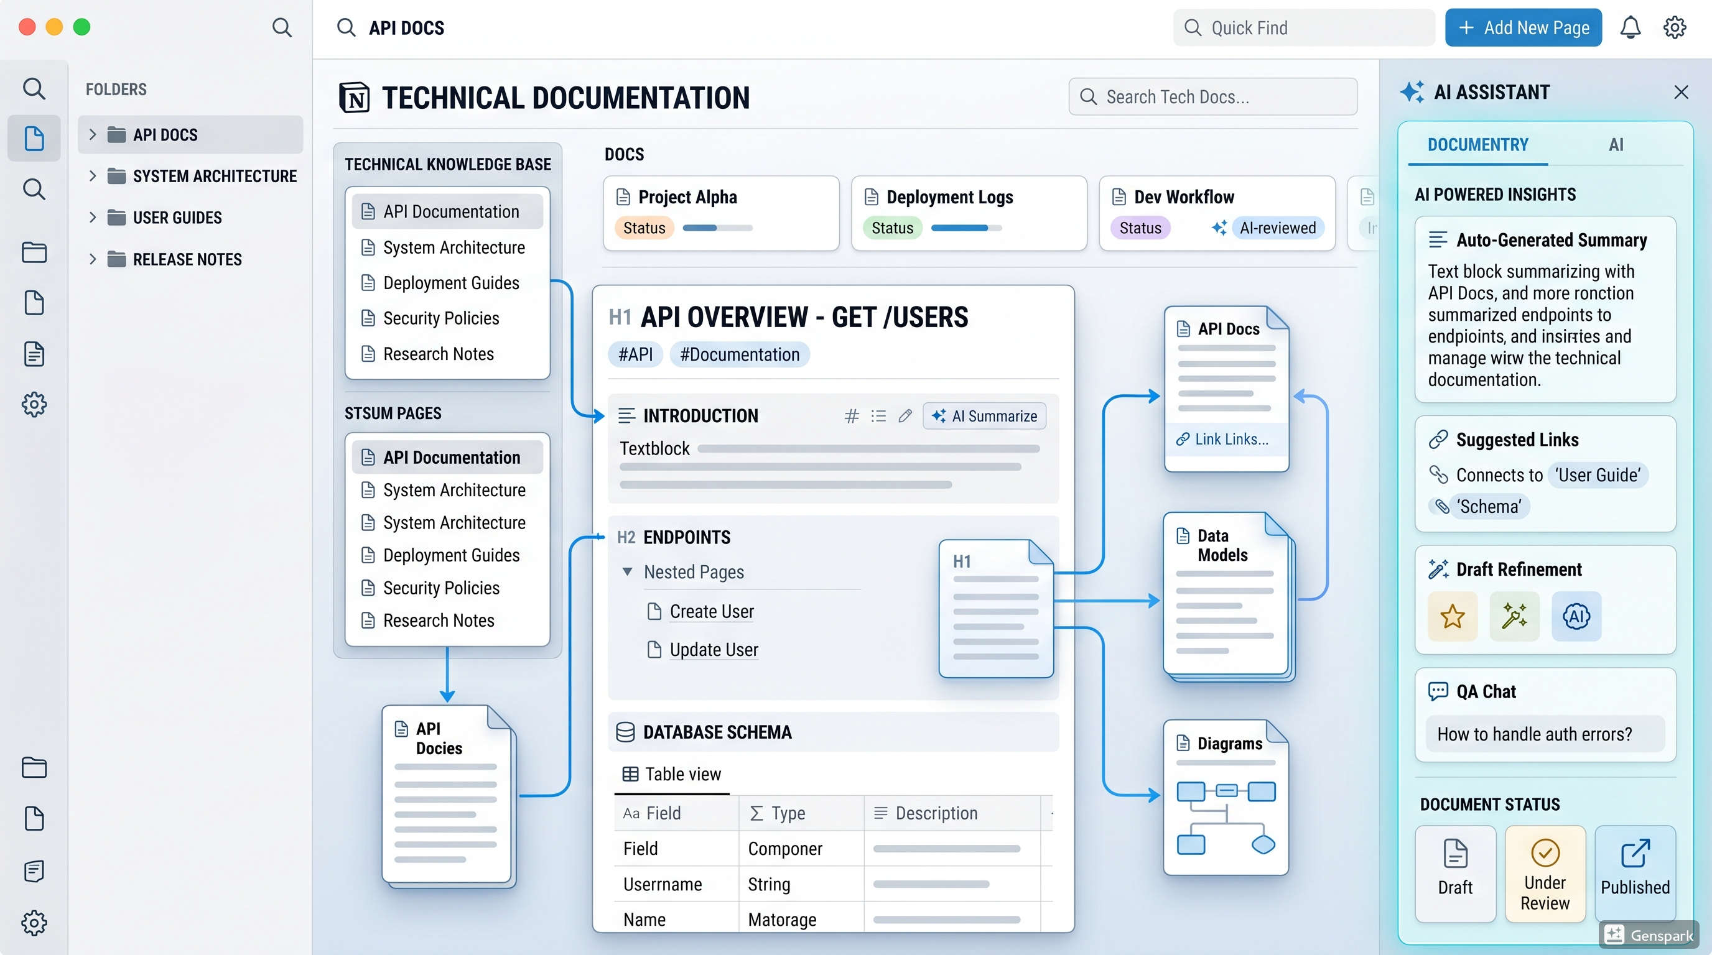Open the Diagrams document thumbnail
This screenshot has width=1712, height=955.
[x=1226, y=797]
